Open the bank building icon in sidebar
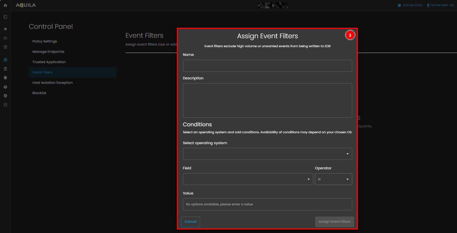Image resolution: width=457 pixels, height=233 pixels. [x=5, y=69]
